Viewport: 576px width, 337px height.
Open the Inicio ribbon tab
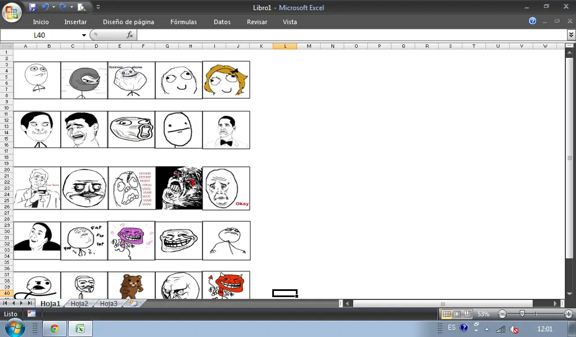pyautogui.click(x=40, y=22)
